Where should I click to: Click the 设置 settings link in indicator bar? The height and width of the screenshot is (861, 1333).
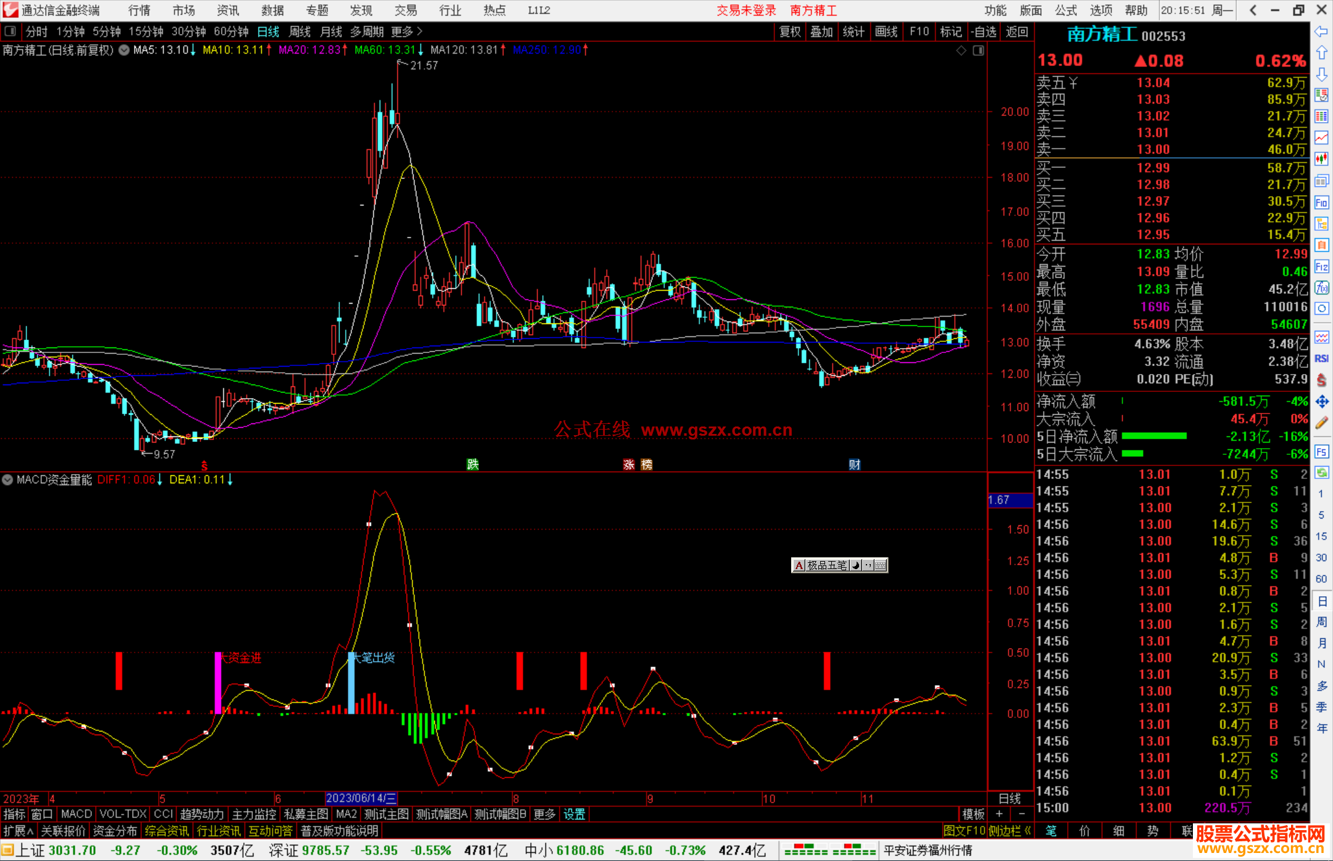coord(574,814)
